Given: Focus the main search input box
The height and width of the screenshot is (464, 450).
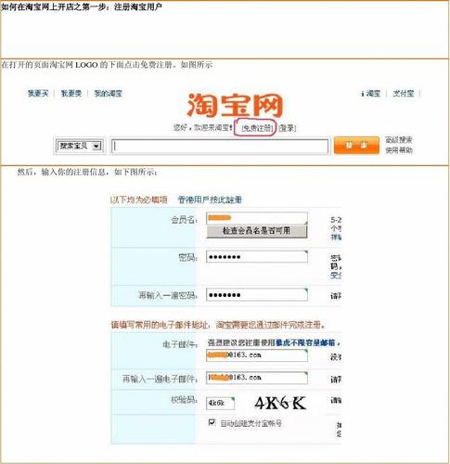Looking at the screenshot, I should click(x=220, y=146).
